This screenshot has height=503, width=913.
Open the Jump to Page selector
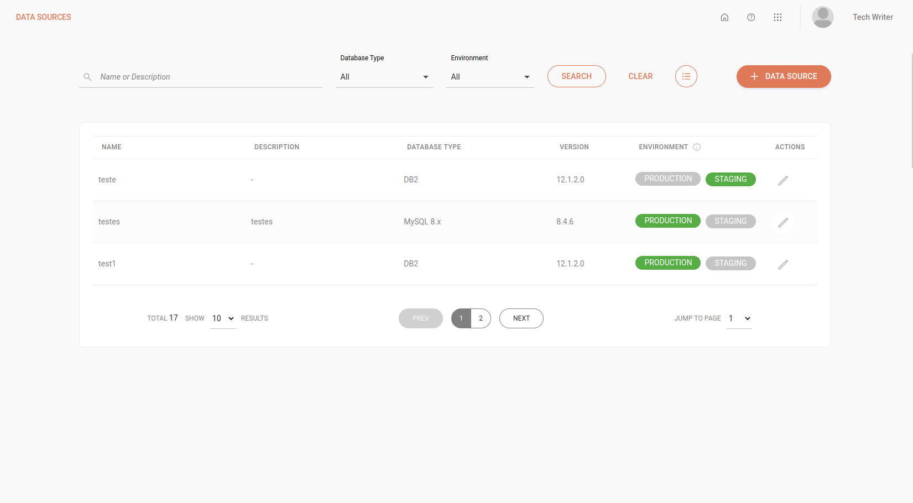739,318
